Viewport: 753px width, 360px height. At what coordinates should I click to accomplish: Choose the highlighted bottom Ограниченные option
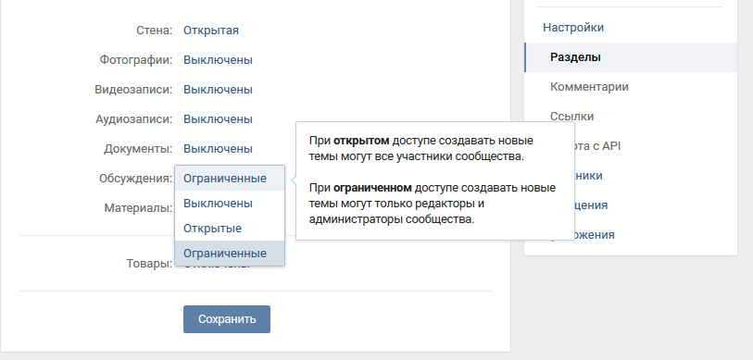tap(230, 254)
